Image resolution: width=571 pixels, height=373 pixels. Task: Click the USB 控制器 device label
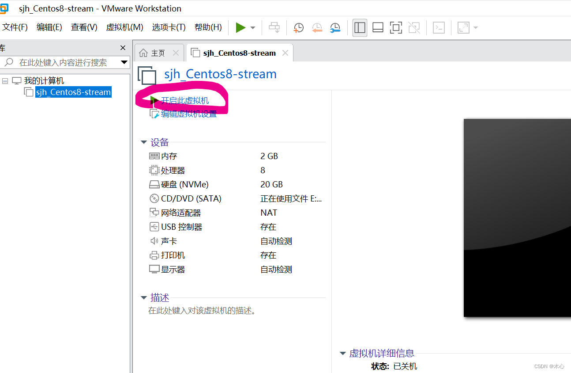182,227
